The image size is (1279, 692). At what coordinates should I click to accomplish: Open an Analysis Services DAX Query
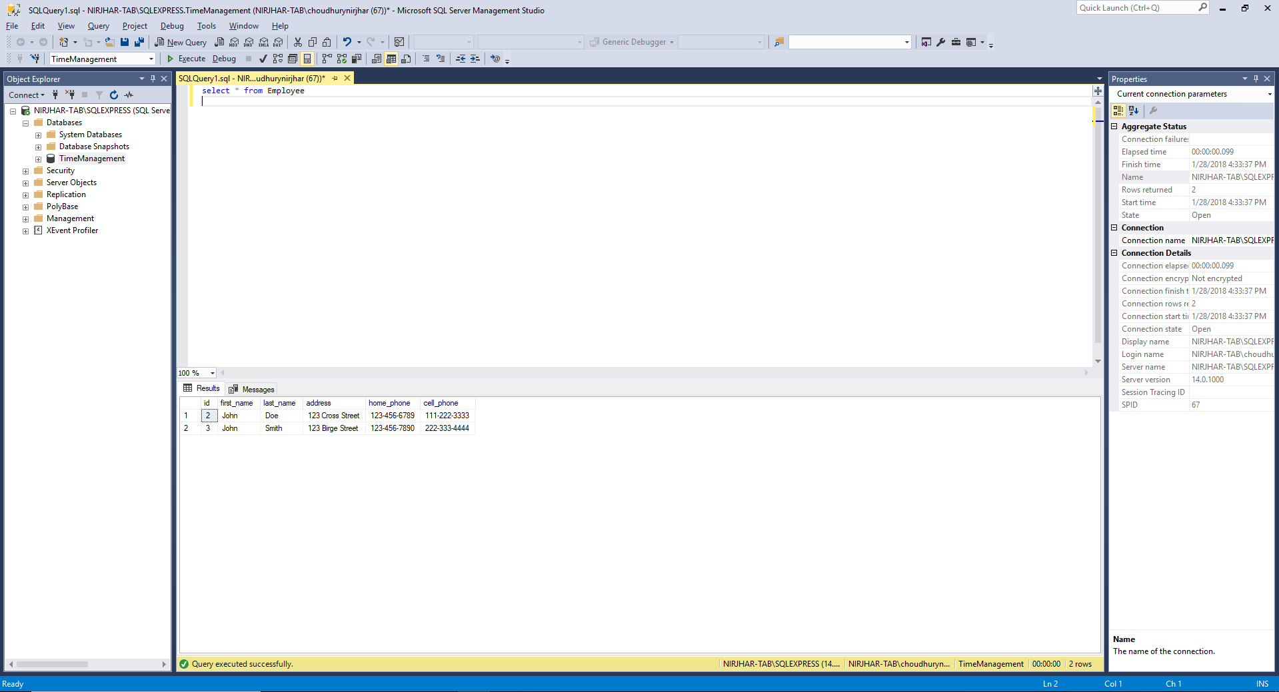[x=278, y=42]
